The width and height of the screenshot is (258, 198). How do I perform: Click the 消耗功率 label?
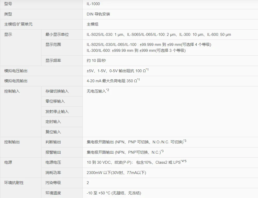(53, 173)
